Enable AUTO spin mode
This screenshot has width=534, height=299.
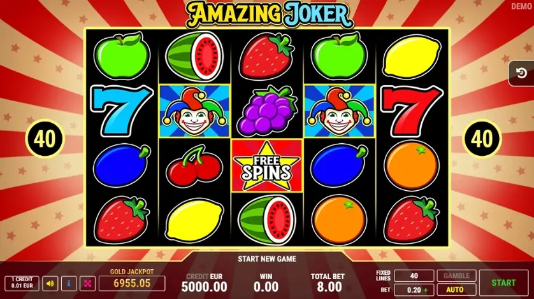tap(456, 290)
